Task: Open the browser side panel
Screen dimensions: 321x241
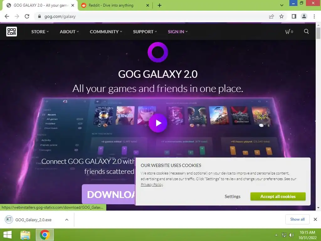Action: click(x=294, y=16)
